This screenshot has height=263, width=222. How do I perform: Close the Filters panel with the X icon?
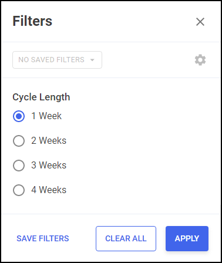tap(200, 22)
